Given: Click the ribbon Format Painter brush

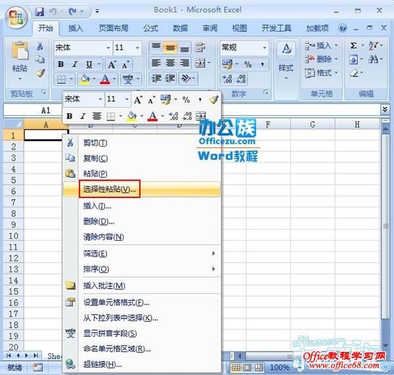Looking at the screenshot, I should pyautogui.click(x=40, y=73).
